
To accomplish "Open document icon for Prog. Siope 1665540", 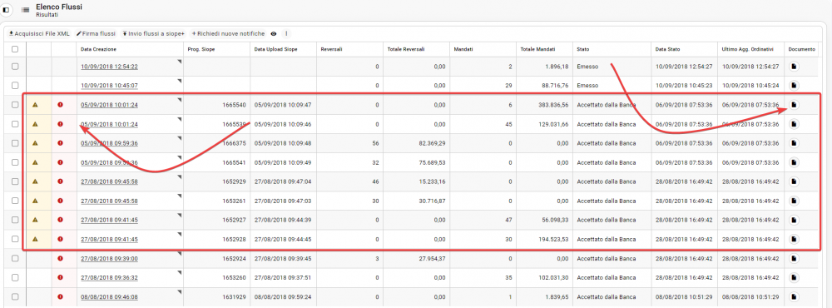I will point(794,105).
